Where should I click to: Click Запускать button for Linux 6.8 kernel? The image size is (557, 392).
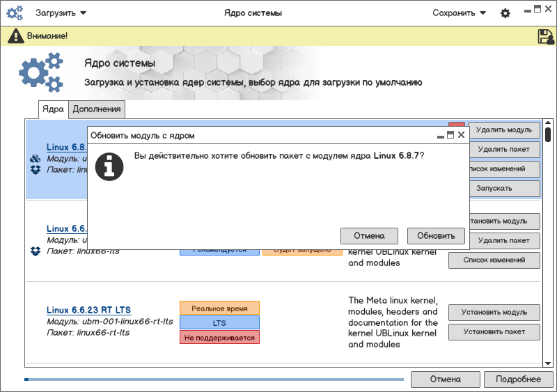[x=504, y=189]
